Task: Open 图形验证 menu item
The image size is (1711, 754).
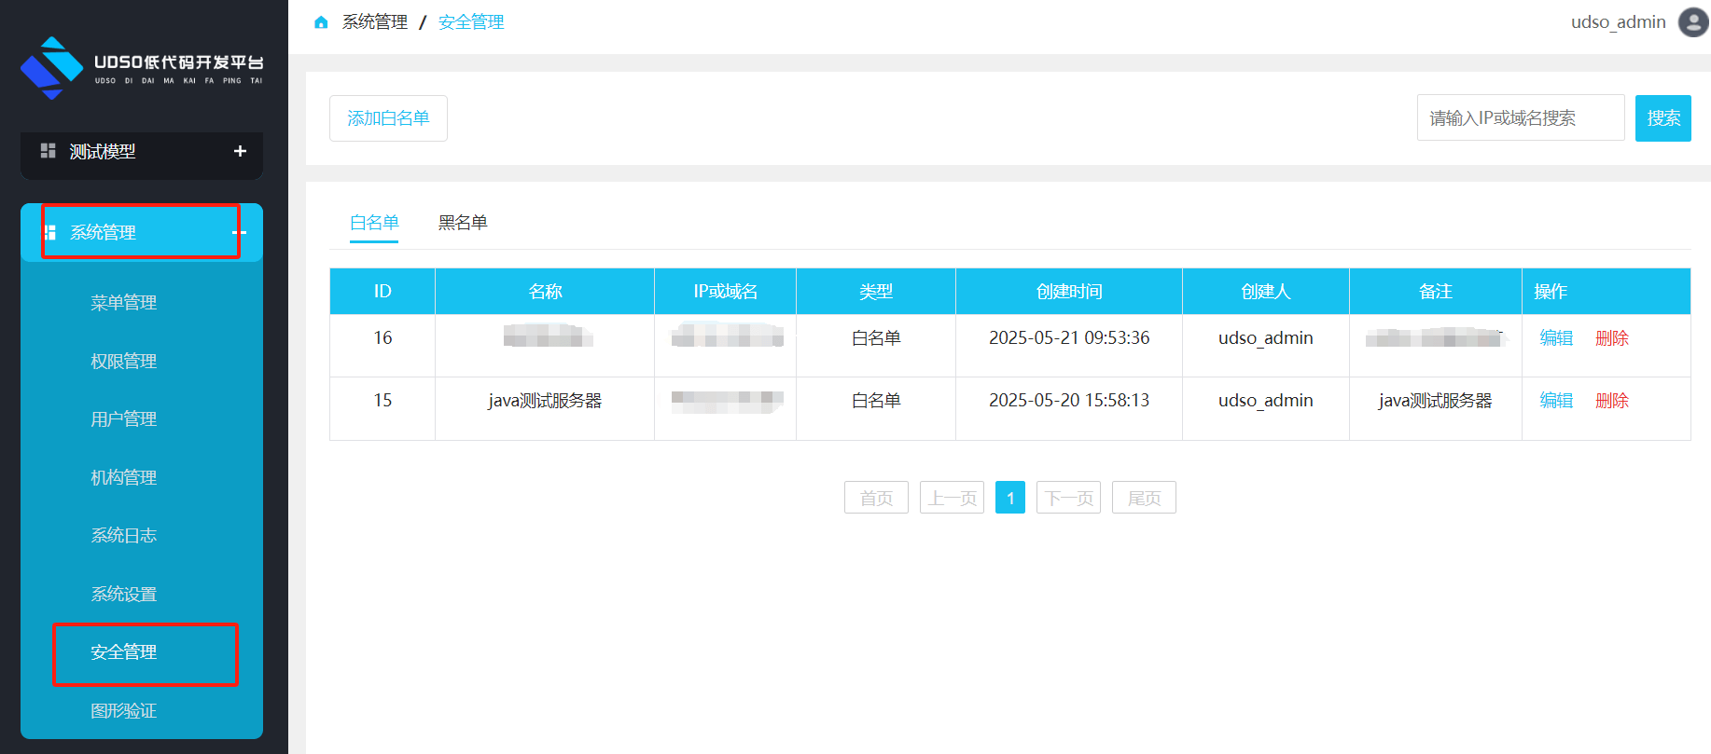Action: [x=123, y=711]
